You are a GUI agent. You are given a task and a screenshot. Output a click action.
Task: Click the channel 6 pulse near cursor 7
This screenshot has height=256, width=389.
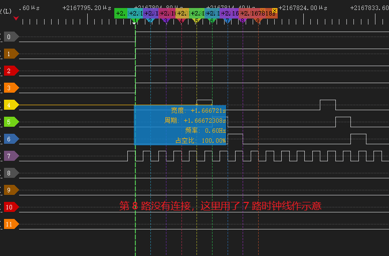click(x=235, y=139)
